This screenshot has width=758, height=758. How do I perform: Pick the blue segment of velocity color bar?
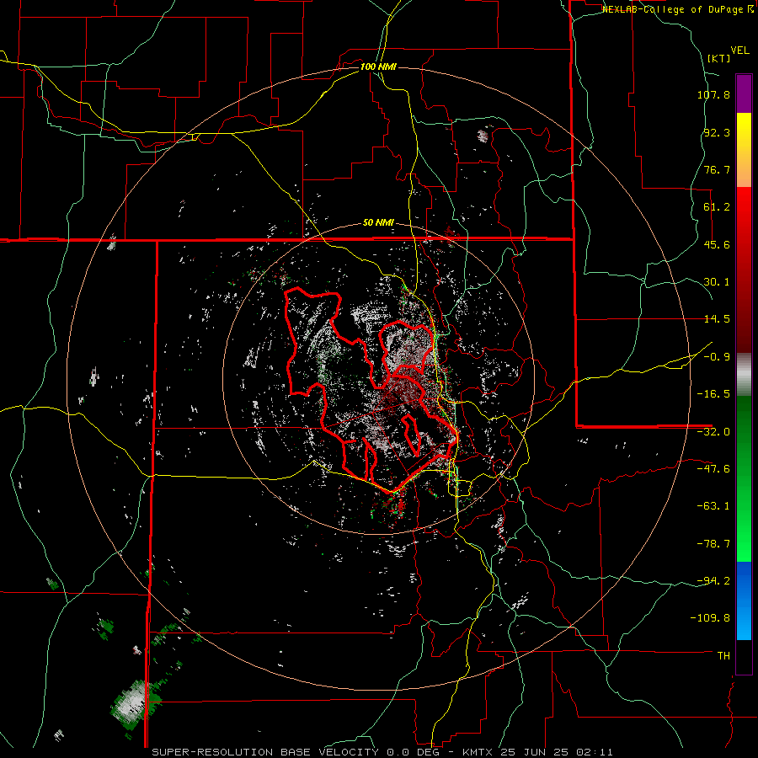point(744,601)
